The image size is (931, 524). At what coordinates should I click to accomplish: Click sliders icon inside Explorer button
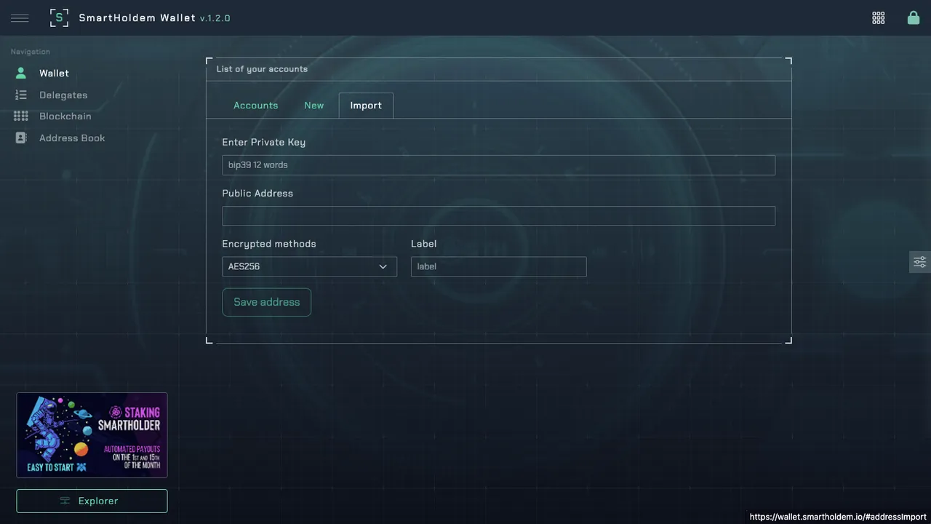[65, 501]
